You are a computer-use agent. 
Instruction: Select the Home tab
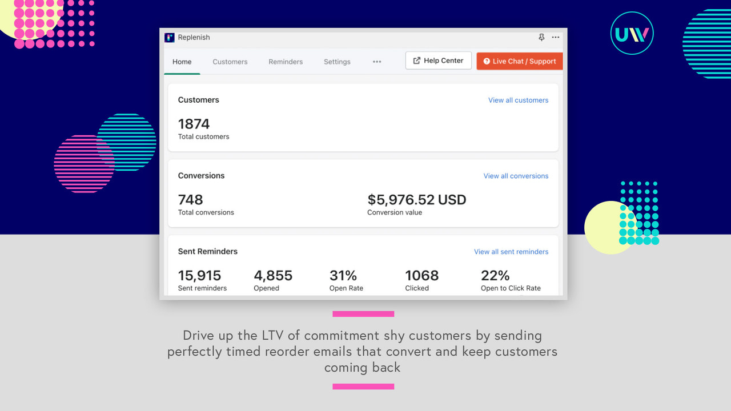(x=182, y=62)
